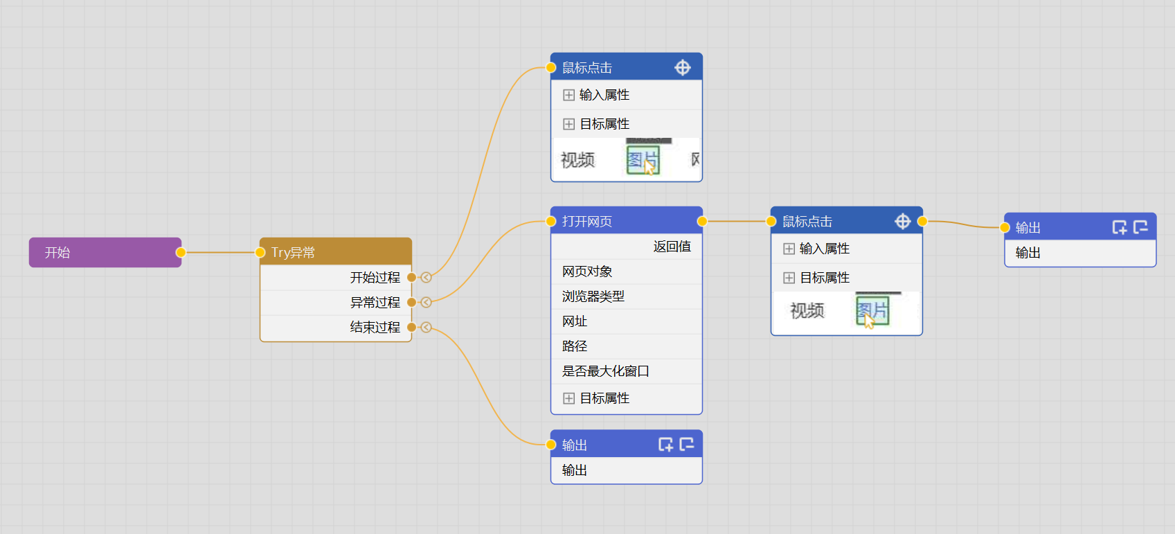Viewport: 1175px width, 534px height.
Task: Click the input port of Try异常 node
Action: click(261, 253)
